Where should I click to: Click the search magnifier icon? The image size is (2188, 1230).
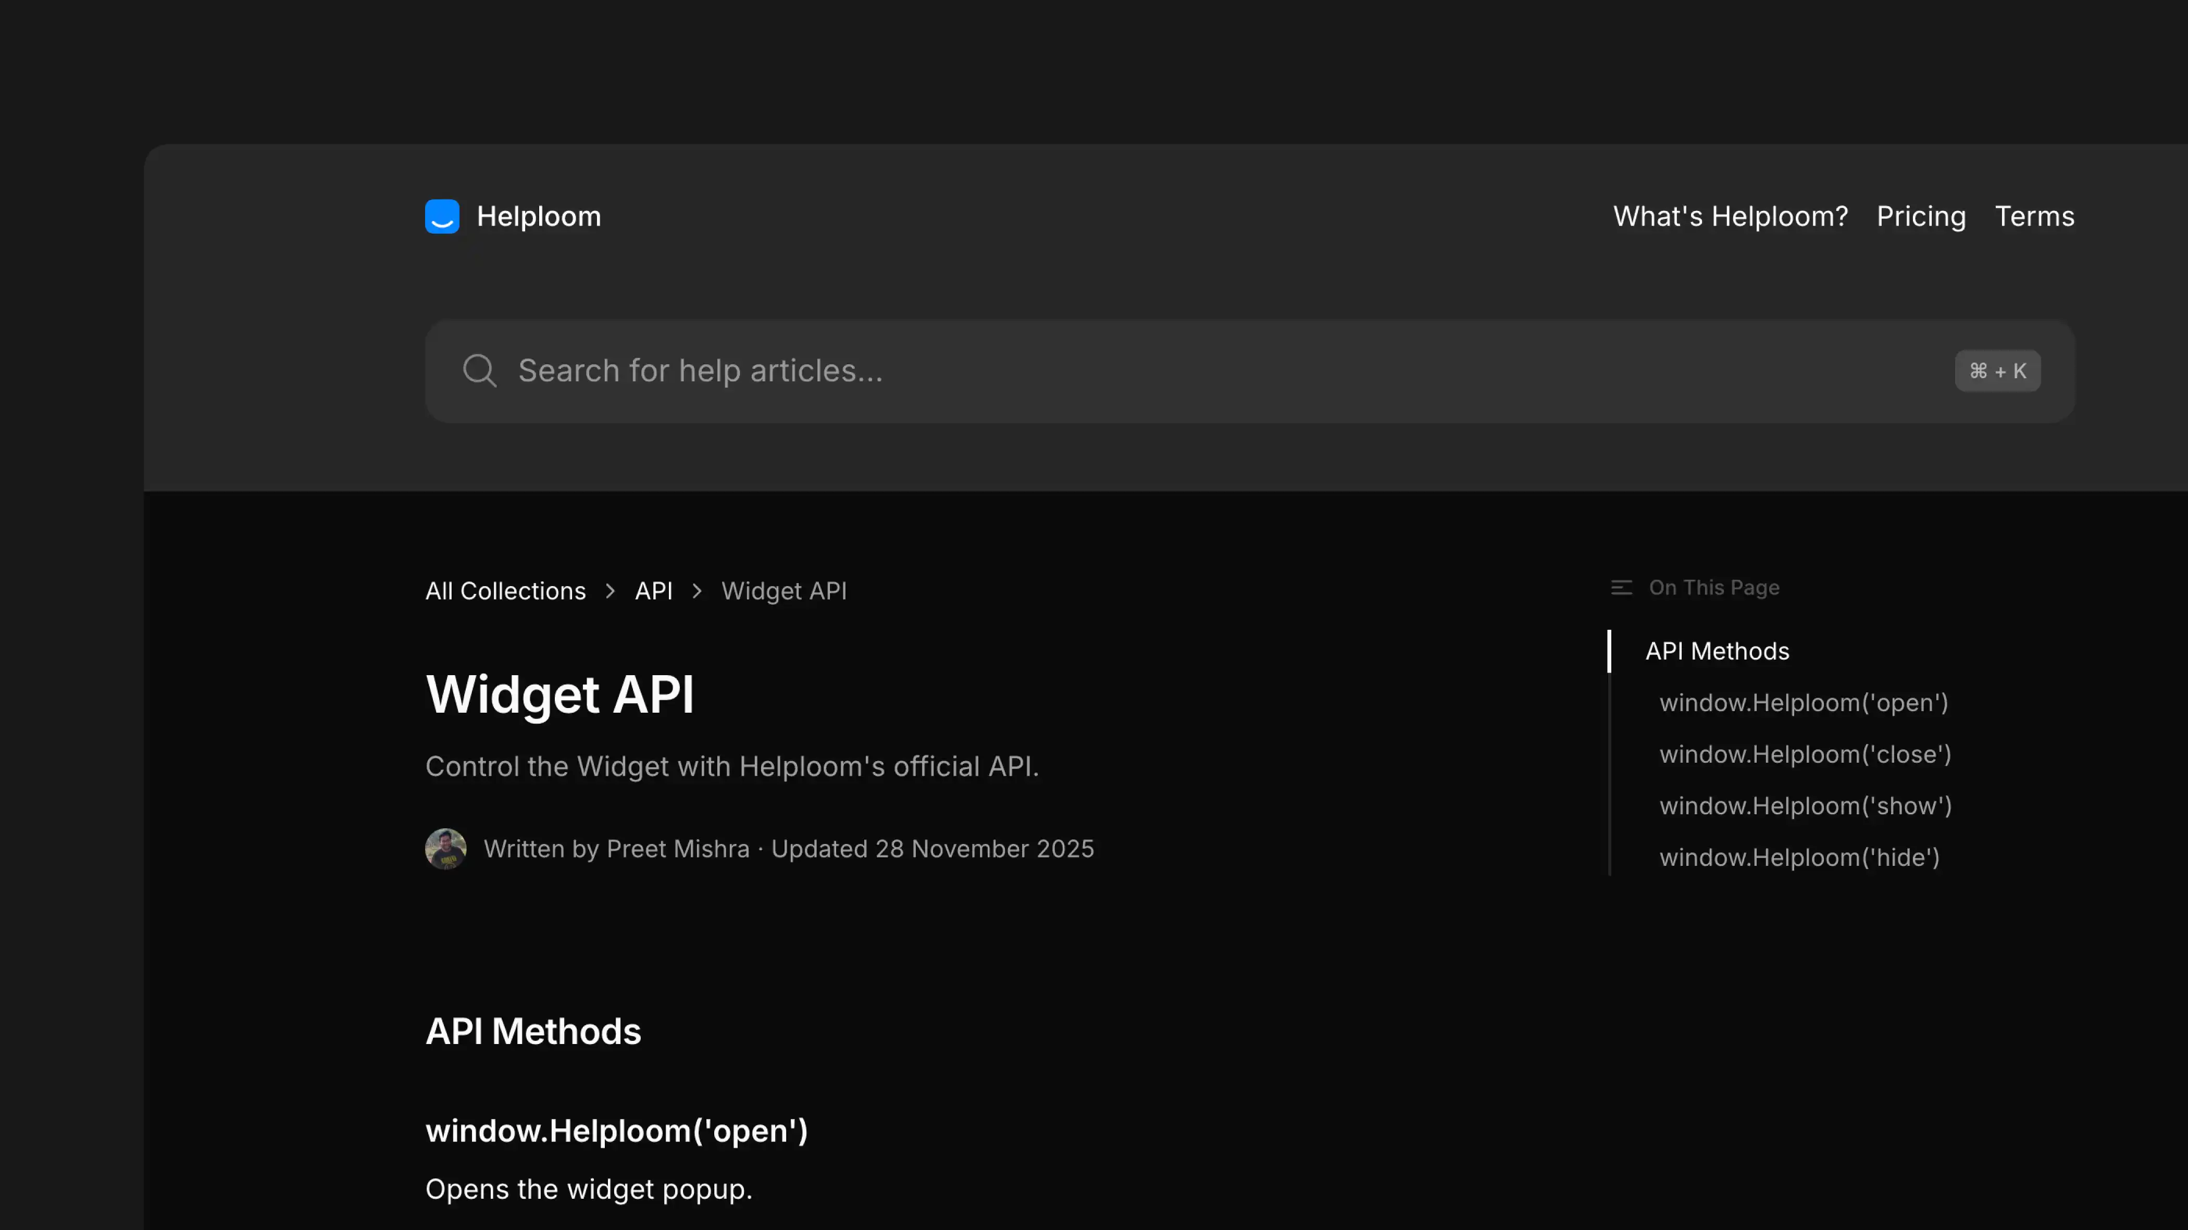(x=480, y=370)
